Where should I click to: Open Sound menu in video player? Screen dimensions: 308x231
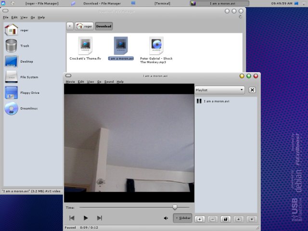(109, 81)
